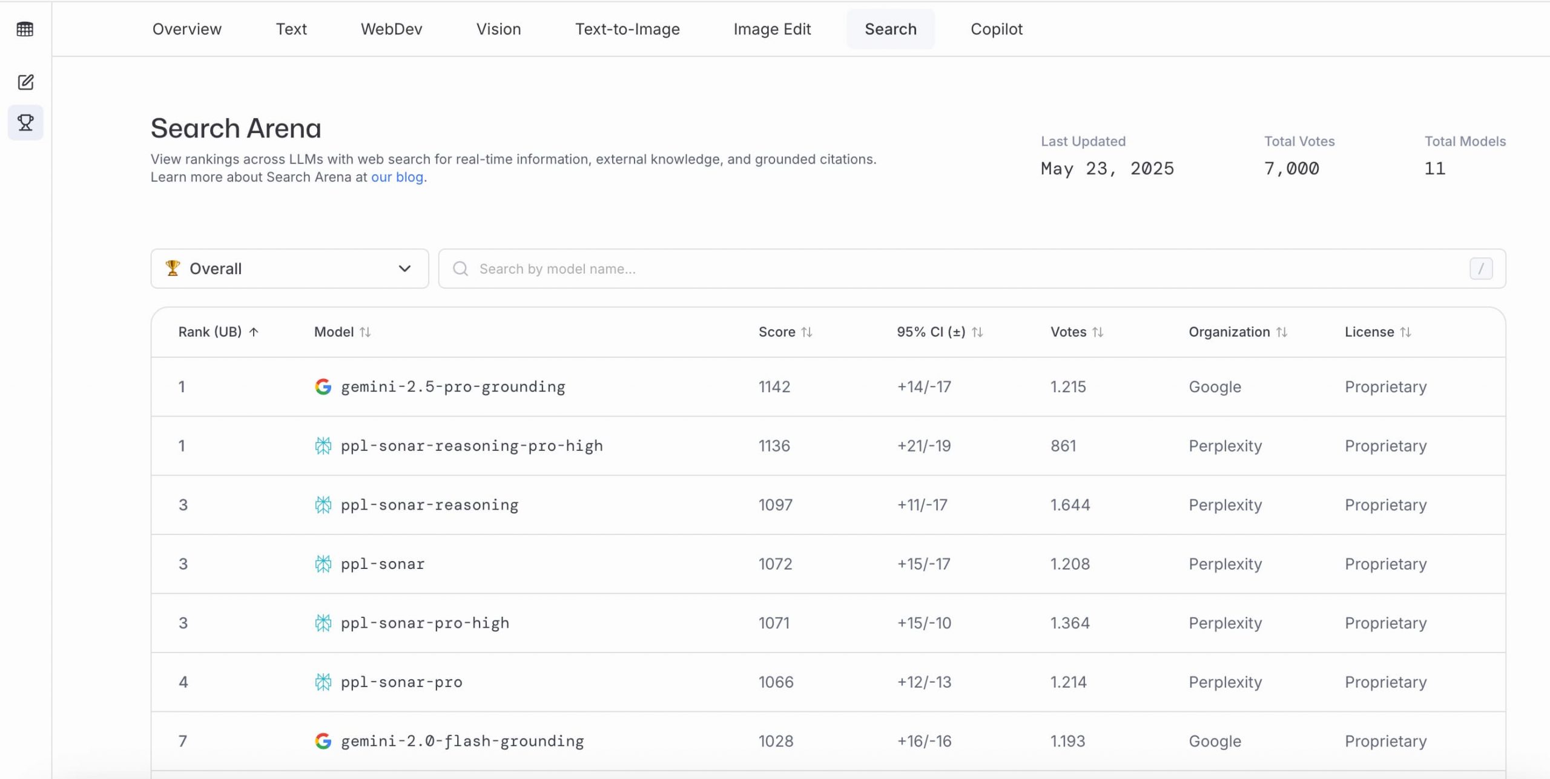
Task: Click the slash shortcut key badge
Action: (1481, 269)
